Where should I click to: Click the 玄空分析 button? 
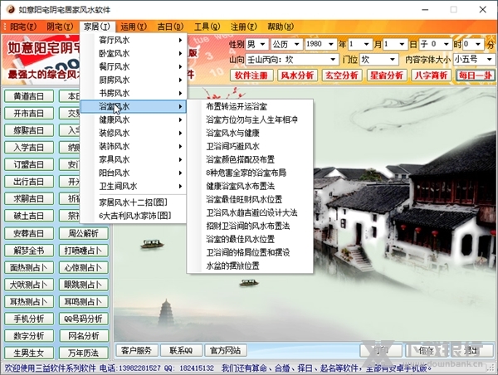tap(342, 75)
